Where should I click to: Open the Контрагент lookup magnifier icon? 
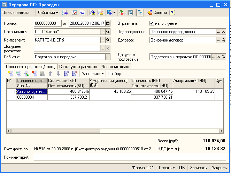click(x=108, y=40)
